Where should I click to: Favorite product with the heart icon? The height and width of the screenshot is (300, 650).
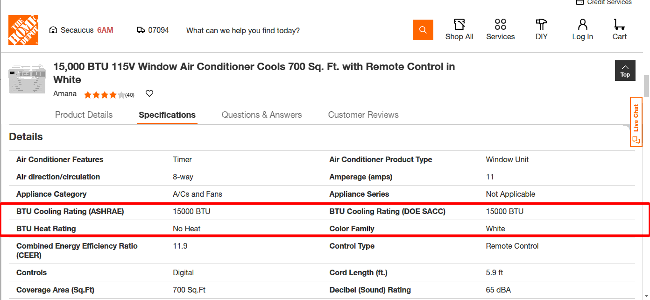point(149,93)
